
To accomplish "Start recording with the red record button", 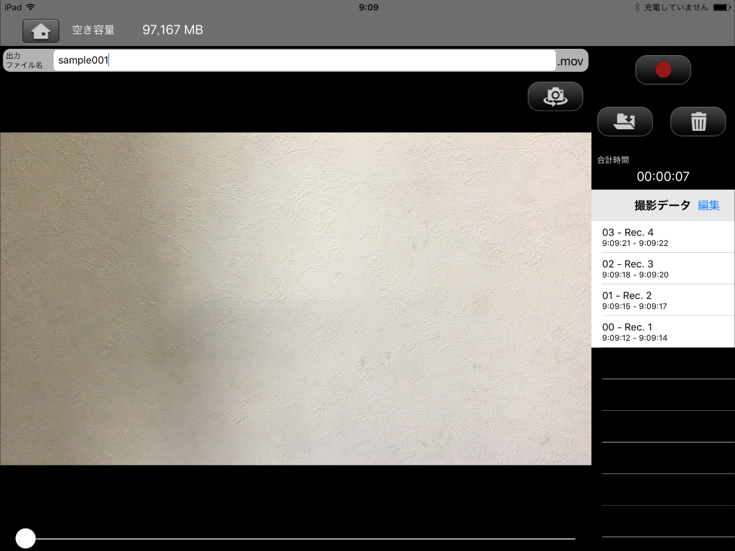I will [x=663, y=70].
